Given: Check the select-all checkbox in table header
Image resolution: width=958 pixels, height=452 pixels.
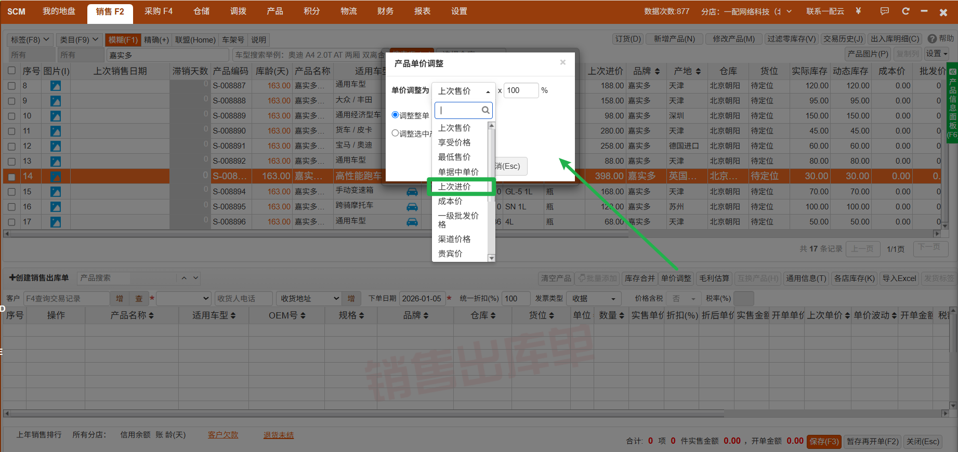Looking at the screenshot, I should click(x=11, y=71).
